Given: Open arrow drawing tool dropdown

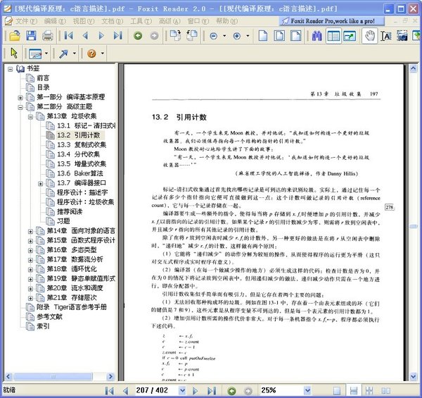Looking at the screenshot, I should coord(75,54).
